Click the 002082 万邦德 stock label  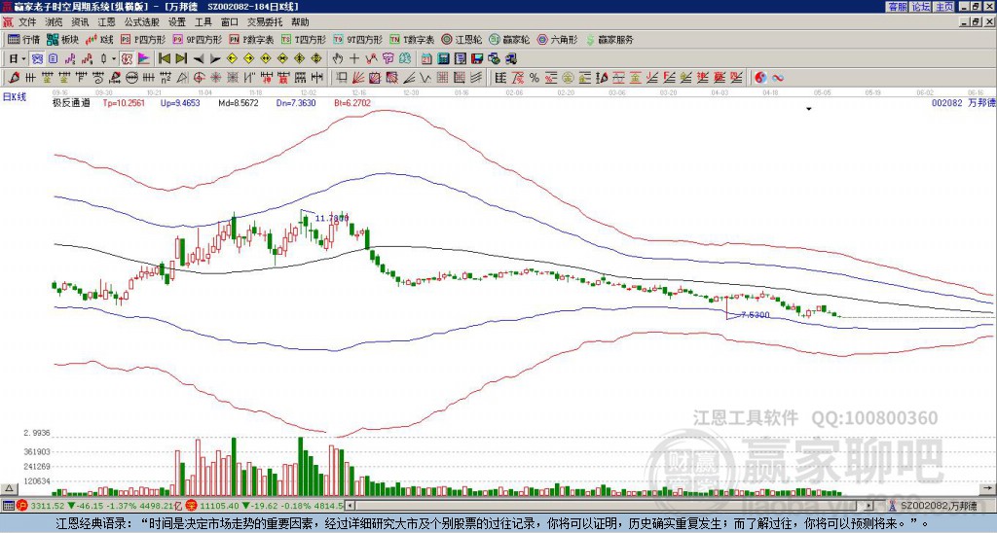click(x=964, y=102)
